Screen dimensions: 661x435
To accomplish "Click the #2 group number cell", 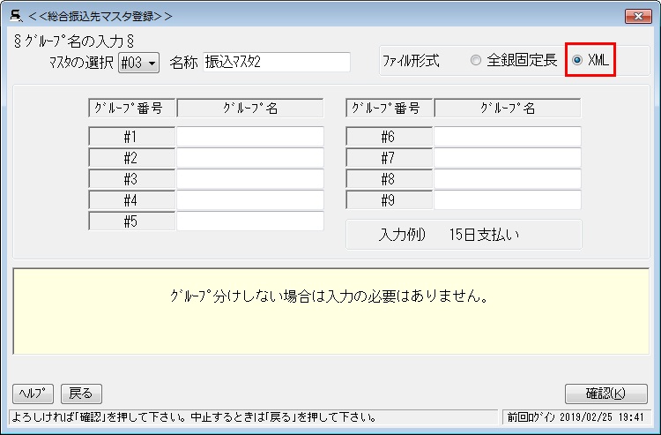I will tap(131, 157).
